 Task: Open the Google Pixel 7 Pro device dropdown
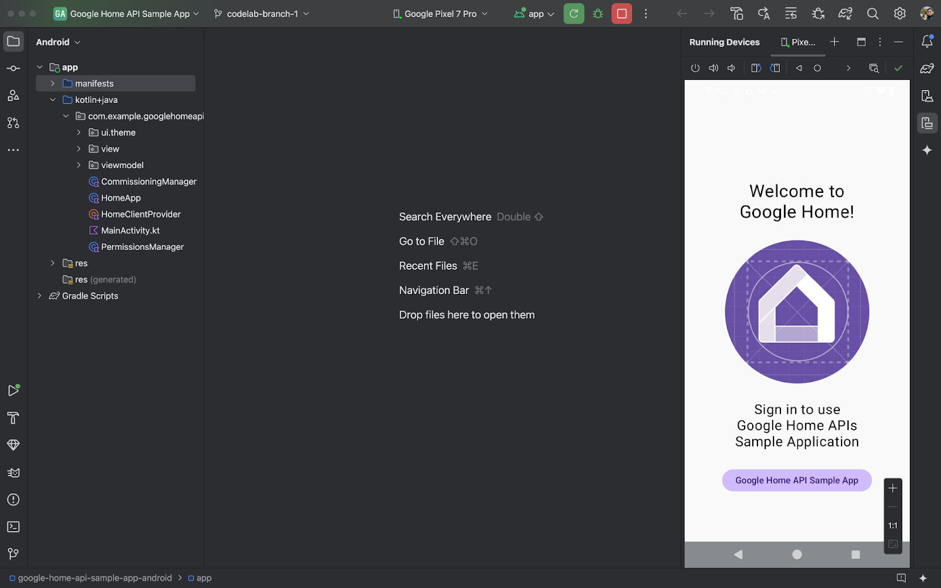(440, 14)
